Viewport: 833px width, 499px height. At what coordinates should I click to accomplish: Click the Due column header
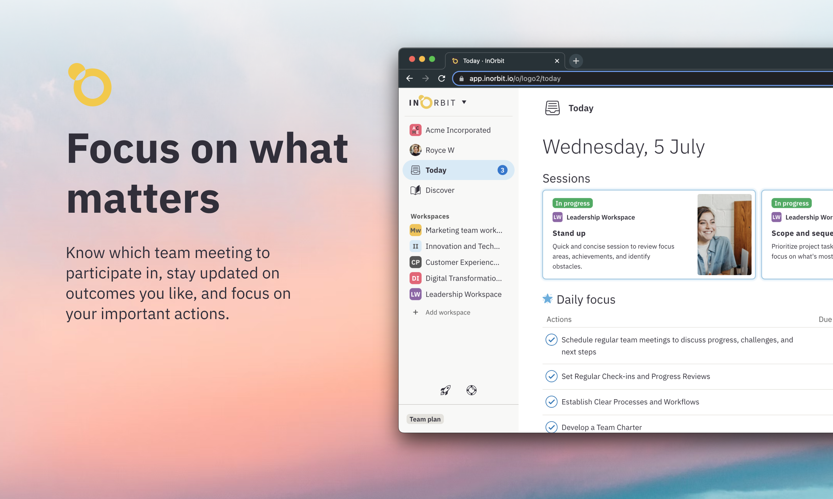[x=825, y=319]
